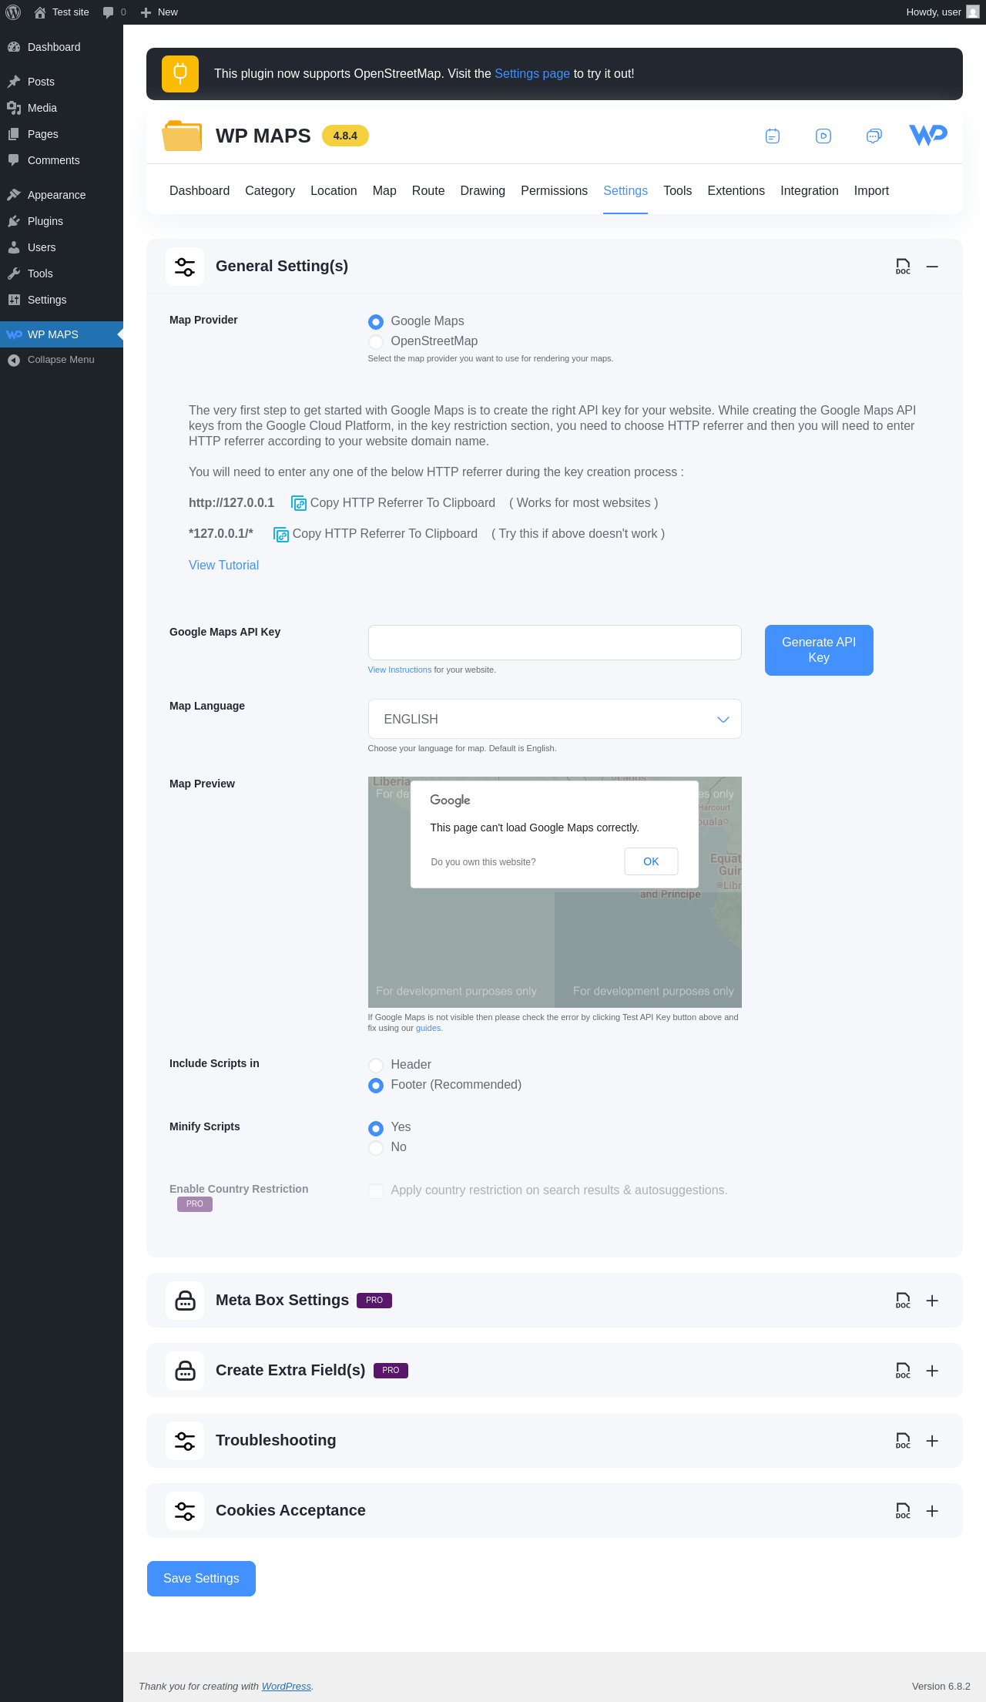Click the support chat icon in header
986x1702 pixels.
874,136
